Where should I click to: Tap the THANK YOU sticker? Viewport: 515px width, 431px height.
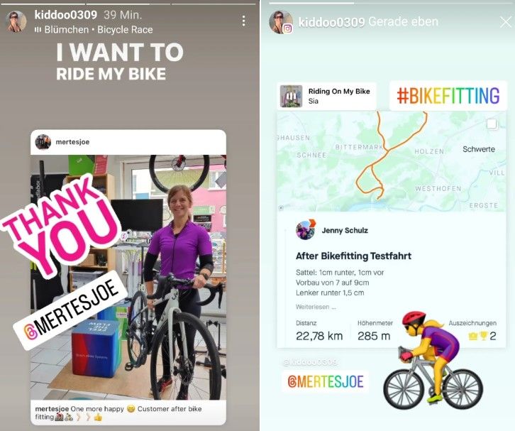click(x=61, y=227)
